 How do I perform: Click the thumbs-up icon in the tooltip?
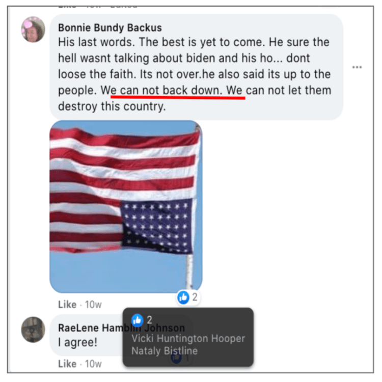[138, 320]
